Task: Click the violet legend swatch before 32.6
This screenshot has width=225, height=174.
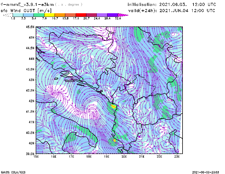Action: point(112,15)
